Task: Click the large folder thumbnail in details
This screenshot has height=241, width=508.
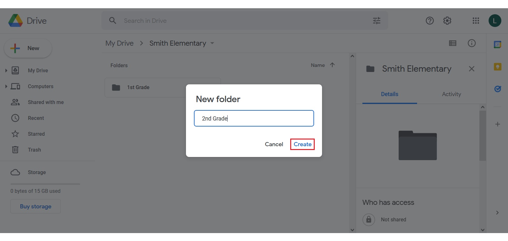Action: (x=418, y=145)
